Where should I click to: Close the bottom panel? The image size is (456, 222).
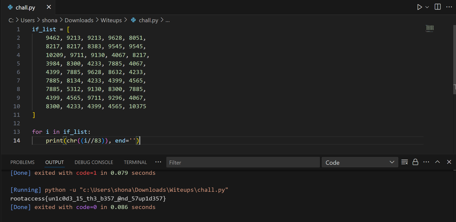coord(449,162)
